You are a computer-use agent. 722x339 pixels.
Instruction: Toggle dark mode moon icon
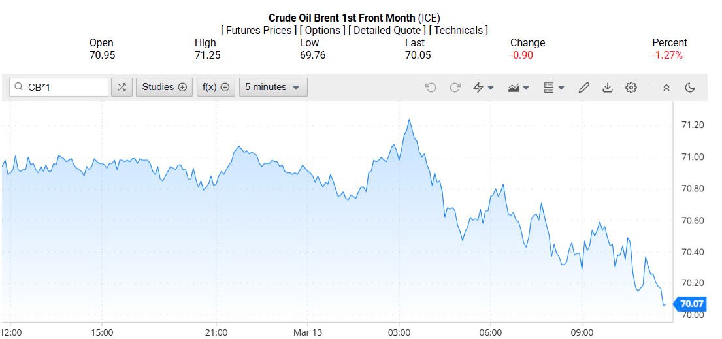click(689, 88)
